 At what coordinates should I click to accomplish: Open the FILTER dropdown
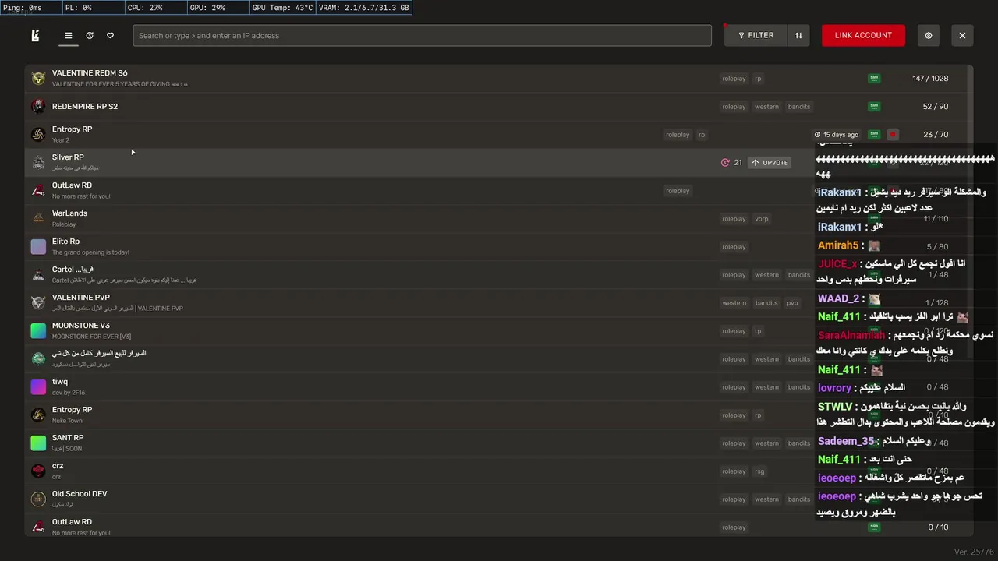tap(756, 35)
